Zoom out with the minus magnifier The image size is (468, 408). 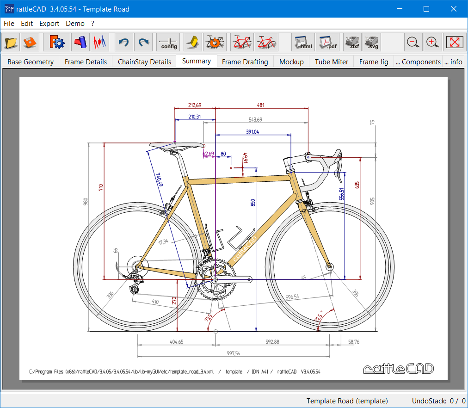(x=413, y=42)
